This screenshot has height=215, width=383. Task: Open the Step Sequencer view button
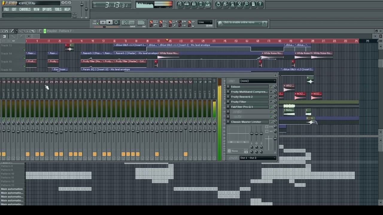(187, 4)
